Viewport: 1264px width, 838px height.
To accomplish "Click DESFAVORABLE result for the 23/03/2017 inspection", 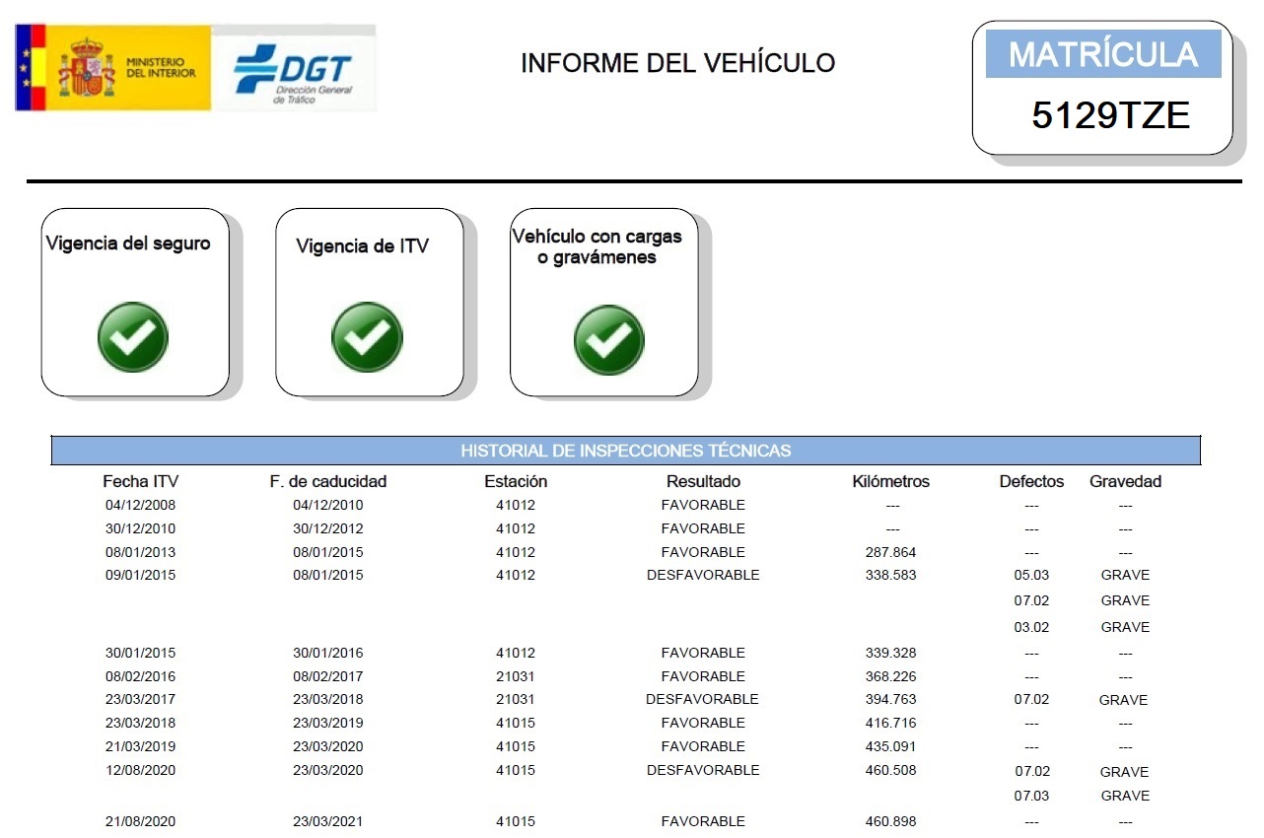I will [x=702, y=699].
